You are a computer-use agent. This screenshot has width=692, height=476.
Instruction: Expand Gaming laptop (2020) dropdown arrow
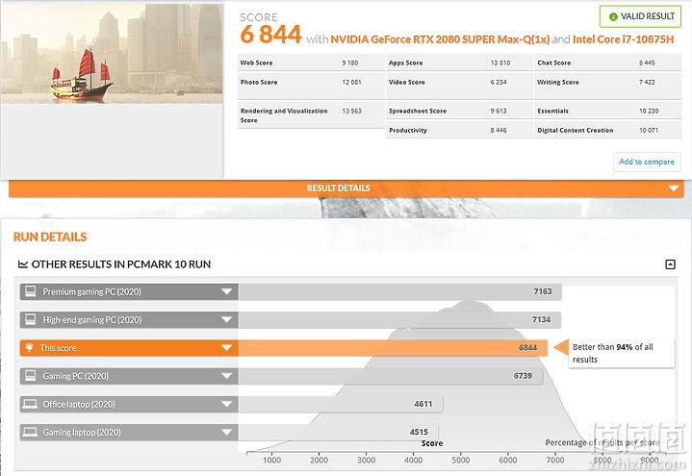227,433
